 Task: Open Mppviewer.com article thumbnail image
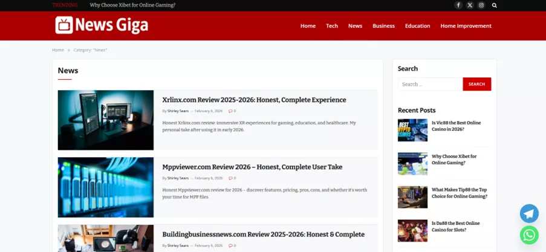pyautogui.click(x=106, y=187)
